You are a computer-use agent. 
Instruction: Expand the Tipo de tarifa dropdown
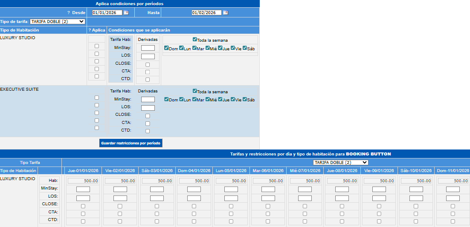coord(58,21)
